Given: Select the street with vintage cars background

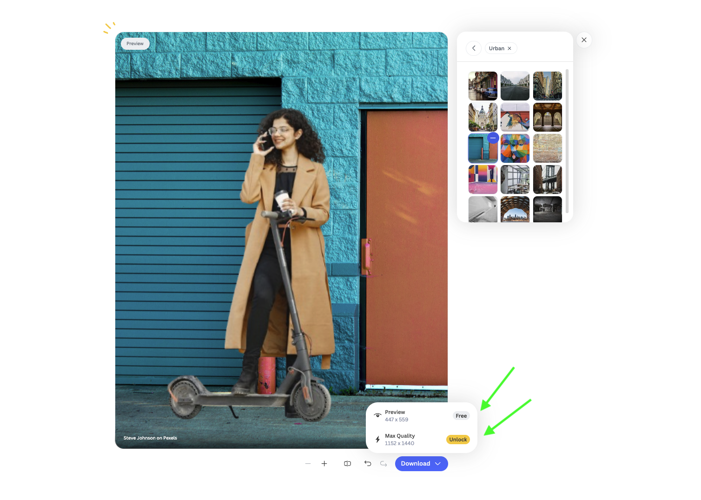Looking at the screenshot, I should [x=483, y=86].
